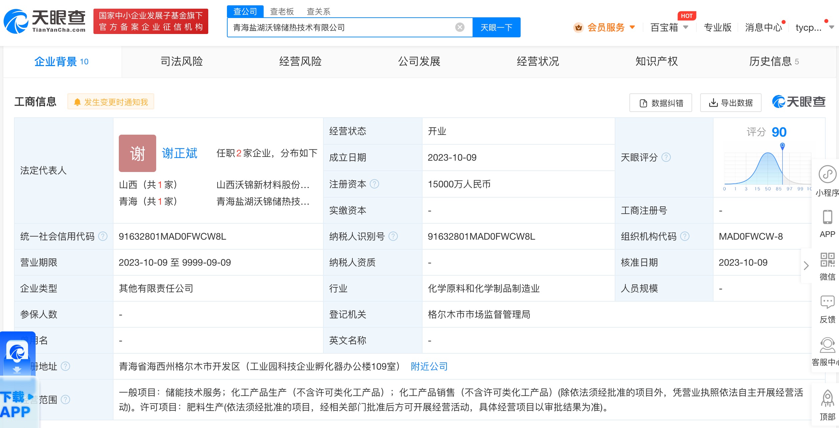Open the 附近公司 link

[x=429, y=366]
